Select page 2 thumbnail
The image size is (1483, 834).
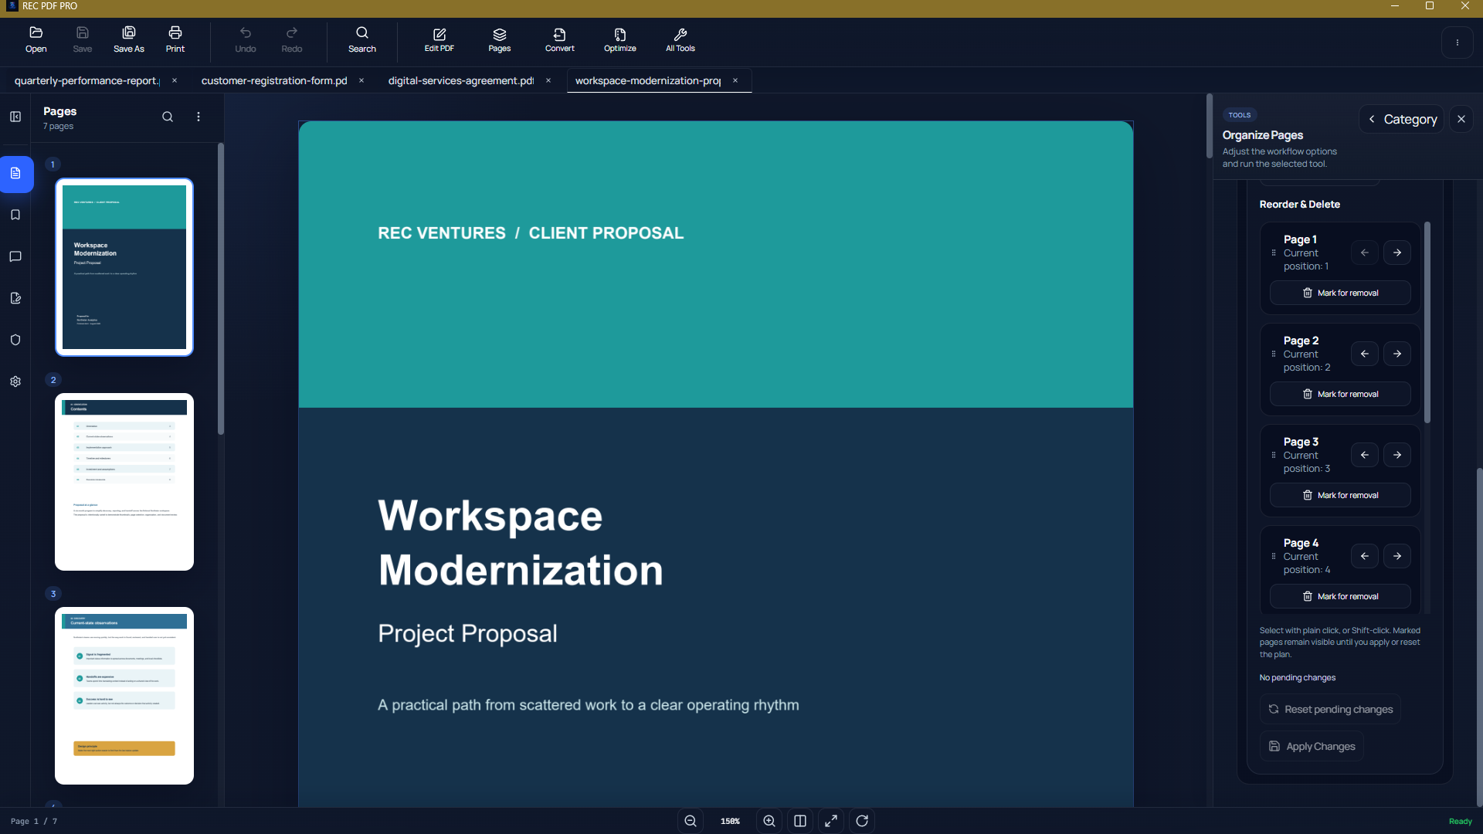pos(124,482)
